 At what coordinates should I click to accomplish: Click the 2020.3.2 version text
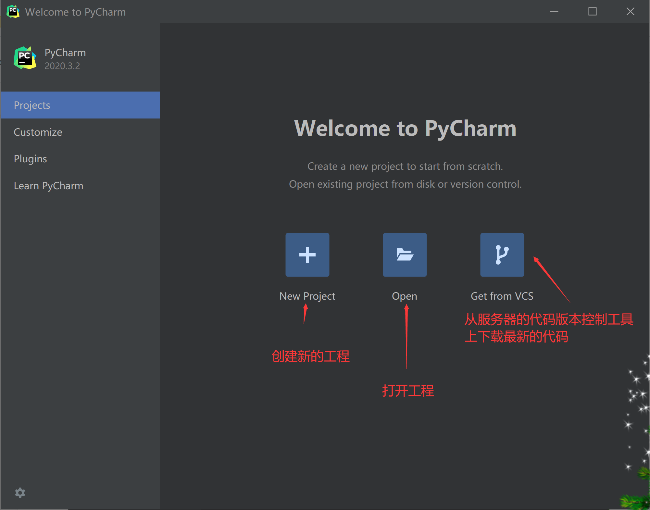tap(62, 66)
